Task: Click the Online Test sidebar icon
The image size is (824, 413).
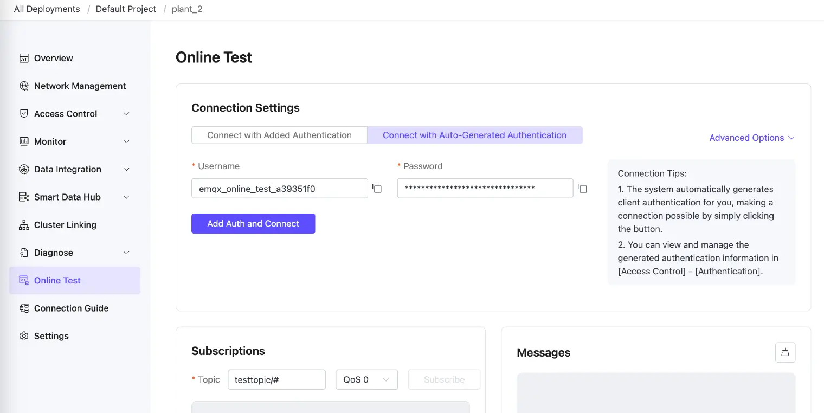Action: (24, 280)
